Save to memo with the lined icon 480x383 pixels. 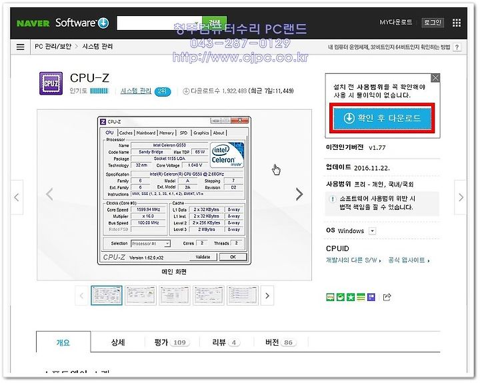[x=361, y=297]
